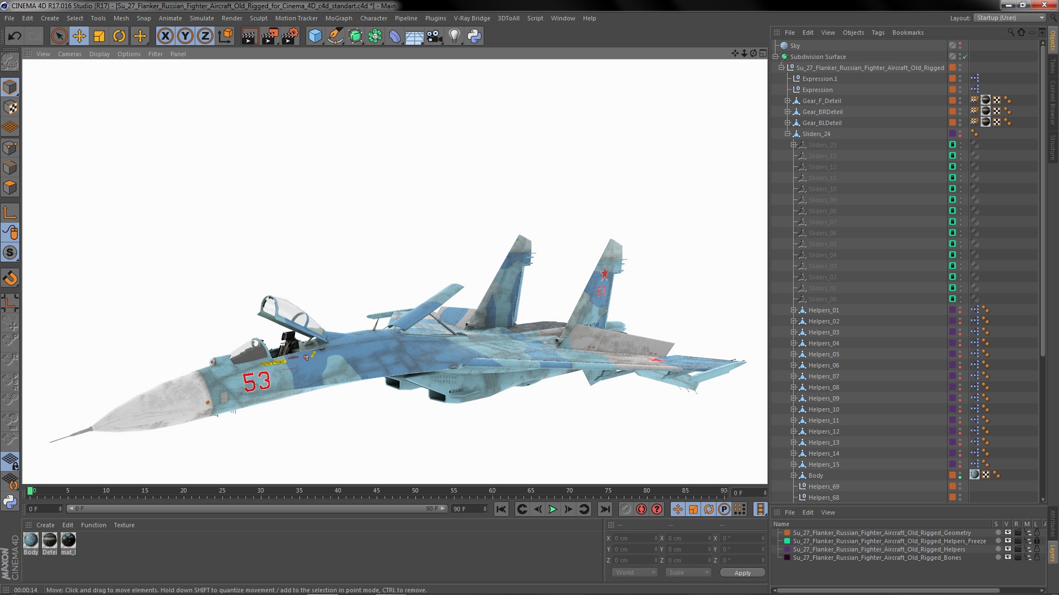The height and width of the screenshot is (595, 1059).
Task: Open the Python script icon in toolbar
Action: pos(474,36)
